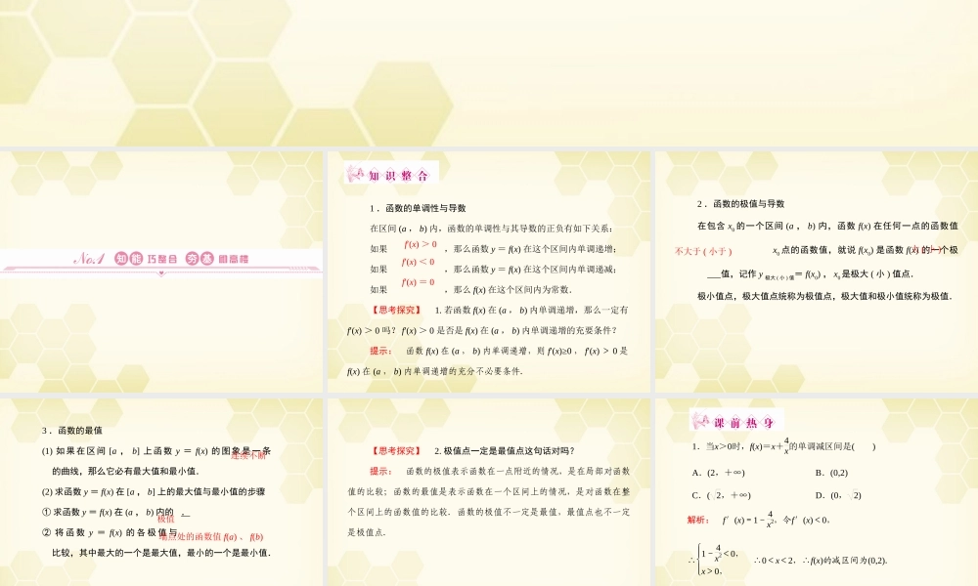Click the 课前热身 section header badge
This screenshot has height=586, width=978.
pos(736,422)
